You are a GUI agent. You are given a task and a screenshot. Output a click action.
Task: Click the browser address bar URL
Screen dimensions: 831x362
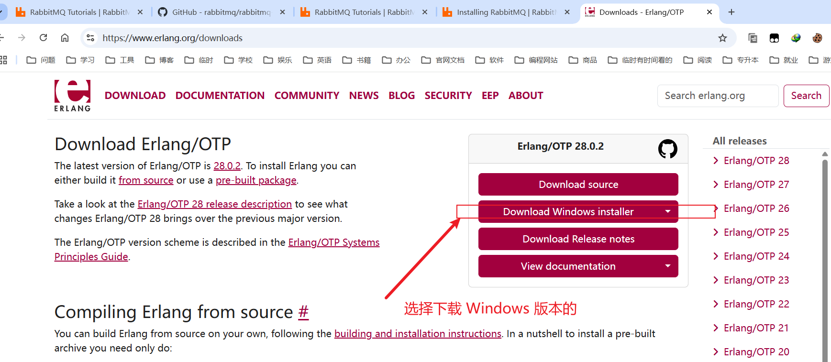pos(172,38)
